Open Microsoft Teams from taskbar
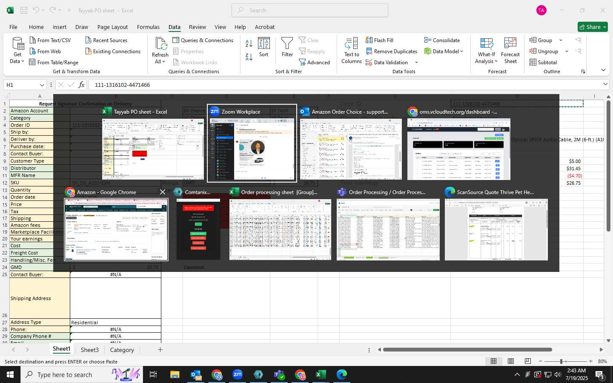The image size is (613, 383). 279,374
